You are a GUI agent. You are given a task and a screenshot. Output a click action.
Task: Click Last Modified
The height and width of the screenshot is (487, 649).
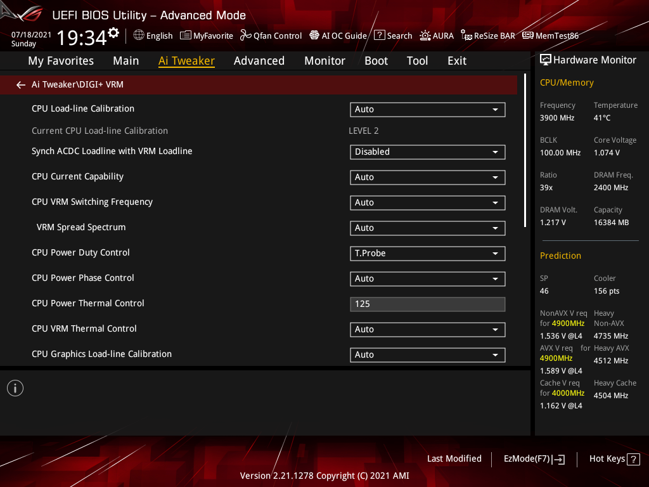pyautogui.click(x=454, y=458)
